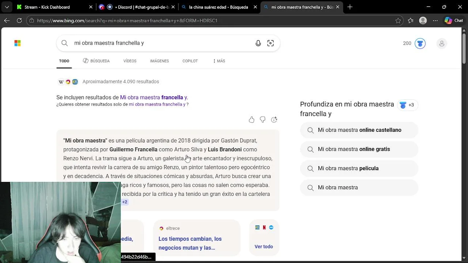This screenshot has width=468, height=263.
Task: Start voice search with microphone
Action: [258, 43]
